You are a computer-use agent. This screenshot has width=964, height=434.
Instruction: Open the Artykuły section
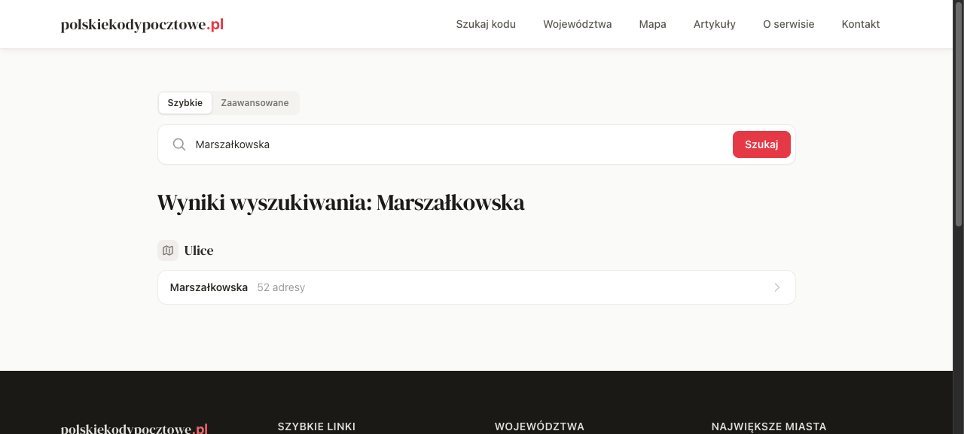point(715,24)
